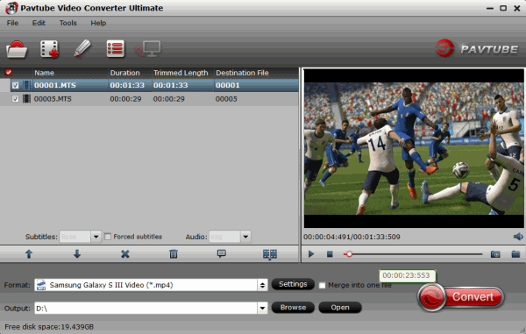Expand the Format profile dropdown

(x=262, y=285)
